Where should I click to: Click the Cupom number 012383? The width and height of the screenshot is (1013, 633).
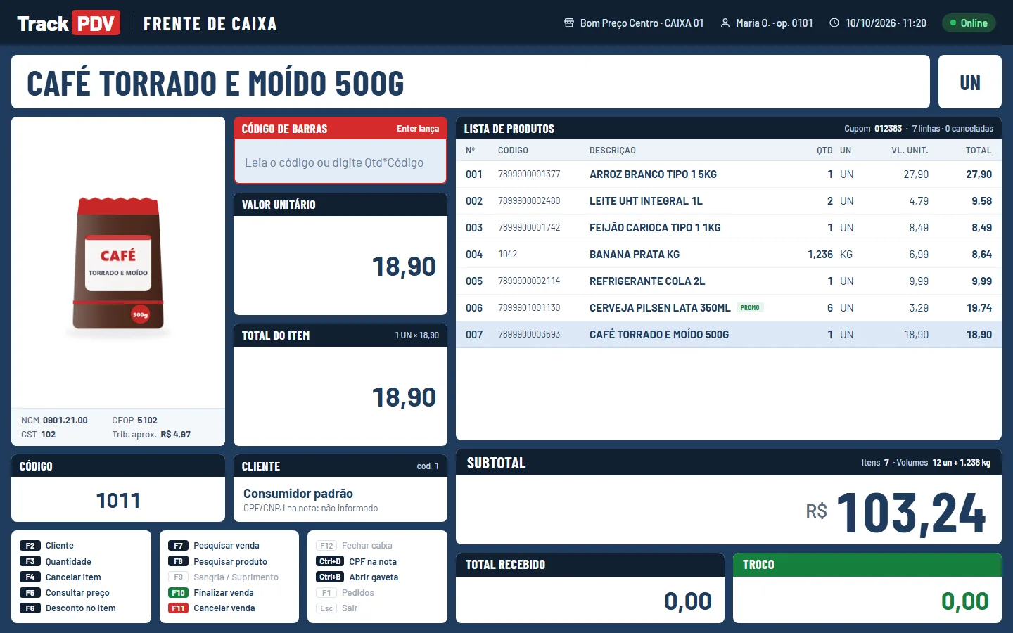(888, 129)
